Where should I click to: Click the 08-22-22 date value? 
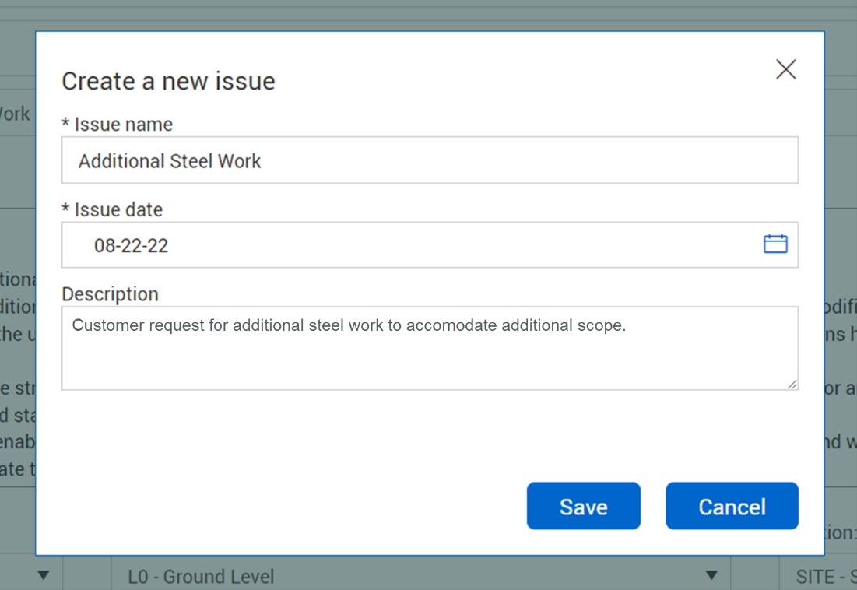(132, 244)
